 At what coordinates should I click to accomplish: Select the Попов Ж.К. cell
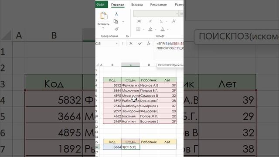point(149,116)
